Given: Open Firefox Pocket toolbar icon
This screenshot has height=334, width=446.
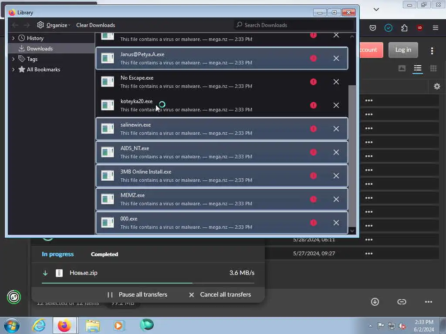Looking at the screenshot, I should tap(373, 28).
